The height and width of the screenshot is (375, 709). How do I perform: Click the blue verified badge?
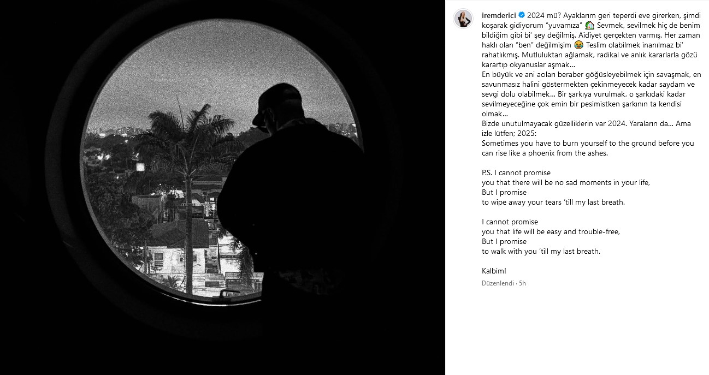[522, 16]
